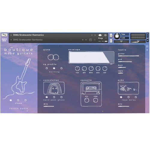Click the second-row 'BMG Stratocaster Harmonics' snapshot name
150x150 pixels.
28,40
